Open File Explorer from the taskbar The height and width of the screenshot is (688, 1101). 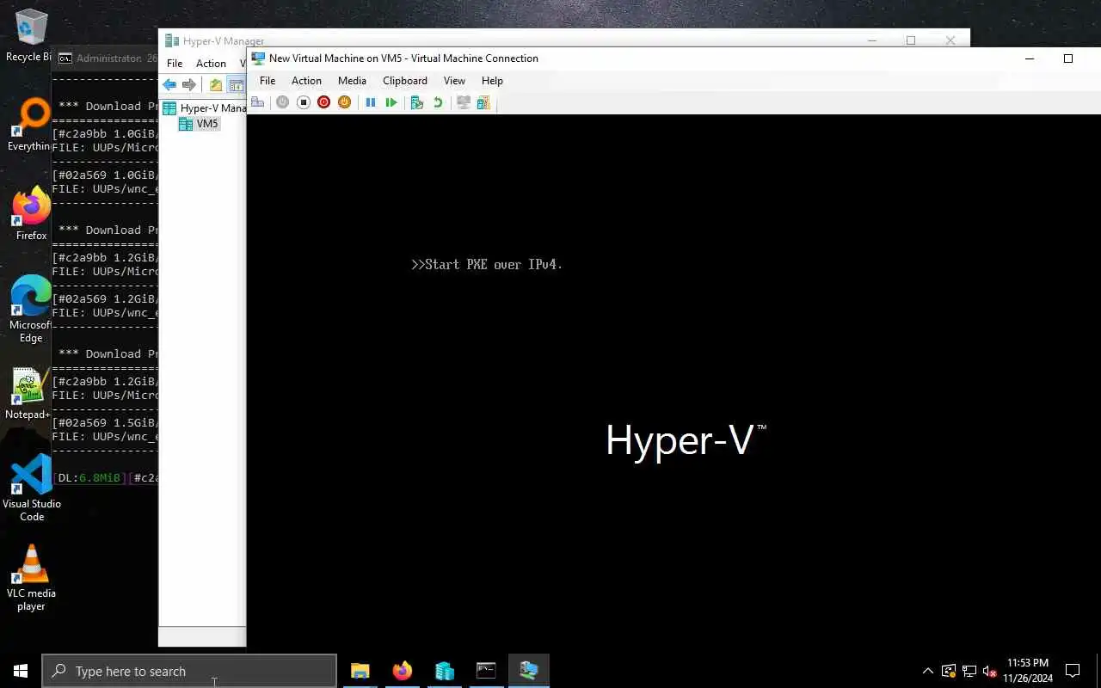[360, 671]
